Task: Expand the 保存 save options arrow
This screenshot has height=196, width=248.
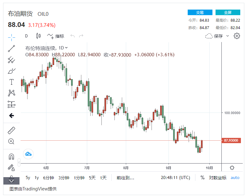Action: (228, 36)
